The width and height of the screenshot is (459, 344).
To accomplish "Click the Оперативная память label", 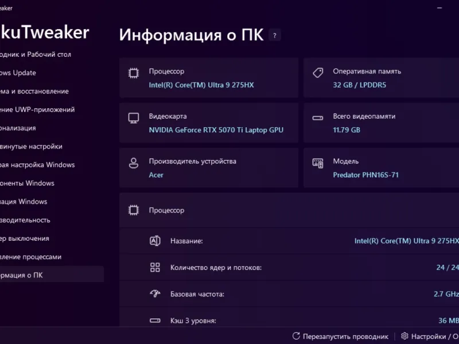I will click(x=367, y=71).
